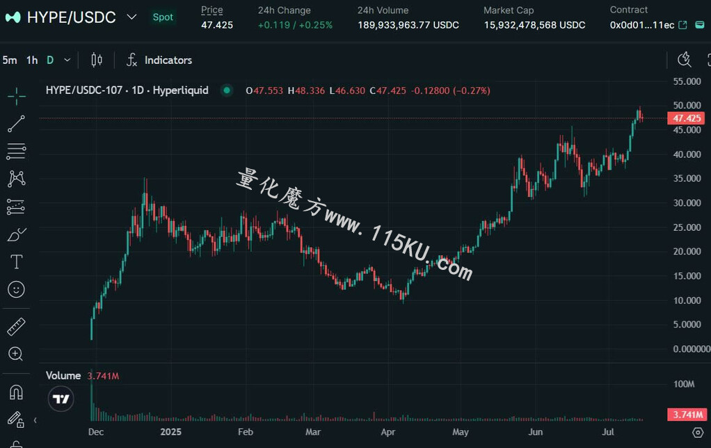711x448 pixels.
Task: Toggle lock all drawing tools
Action: click(x=15, y=419)
